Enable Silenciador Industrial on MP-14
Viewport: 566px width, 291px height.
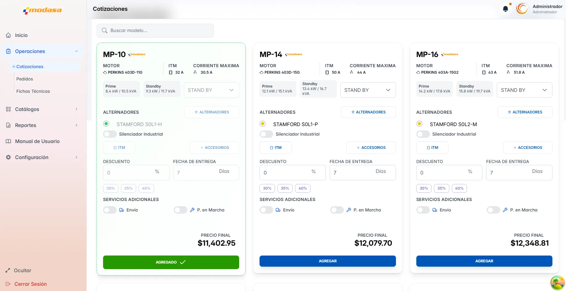266,134
